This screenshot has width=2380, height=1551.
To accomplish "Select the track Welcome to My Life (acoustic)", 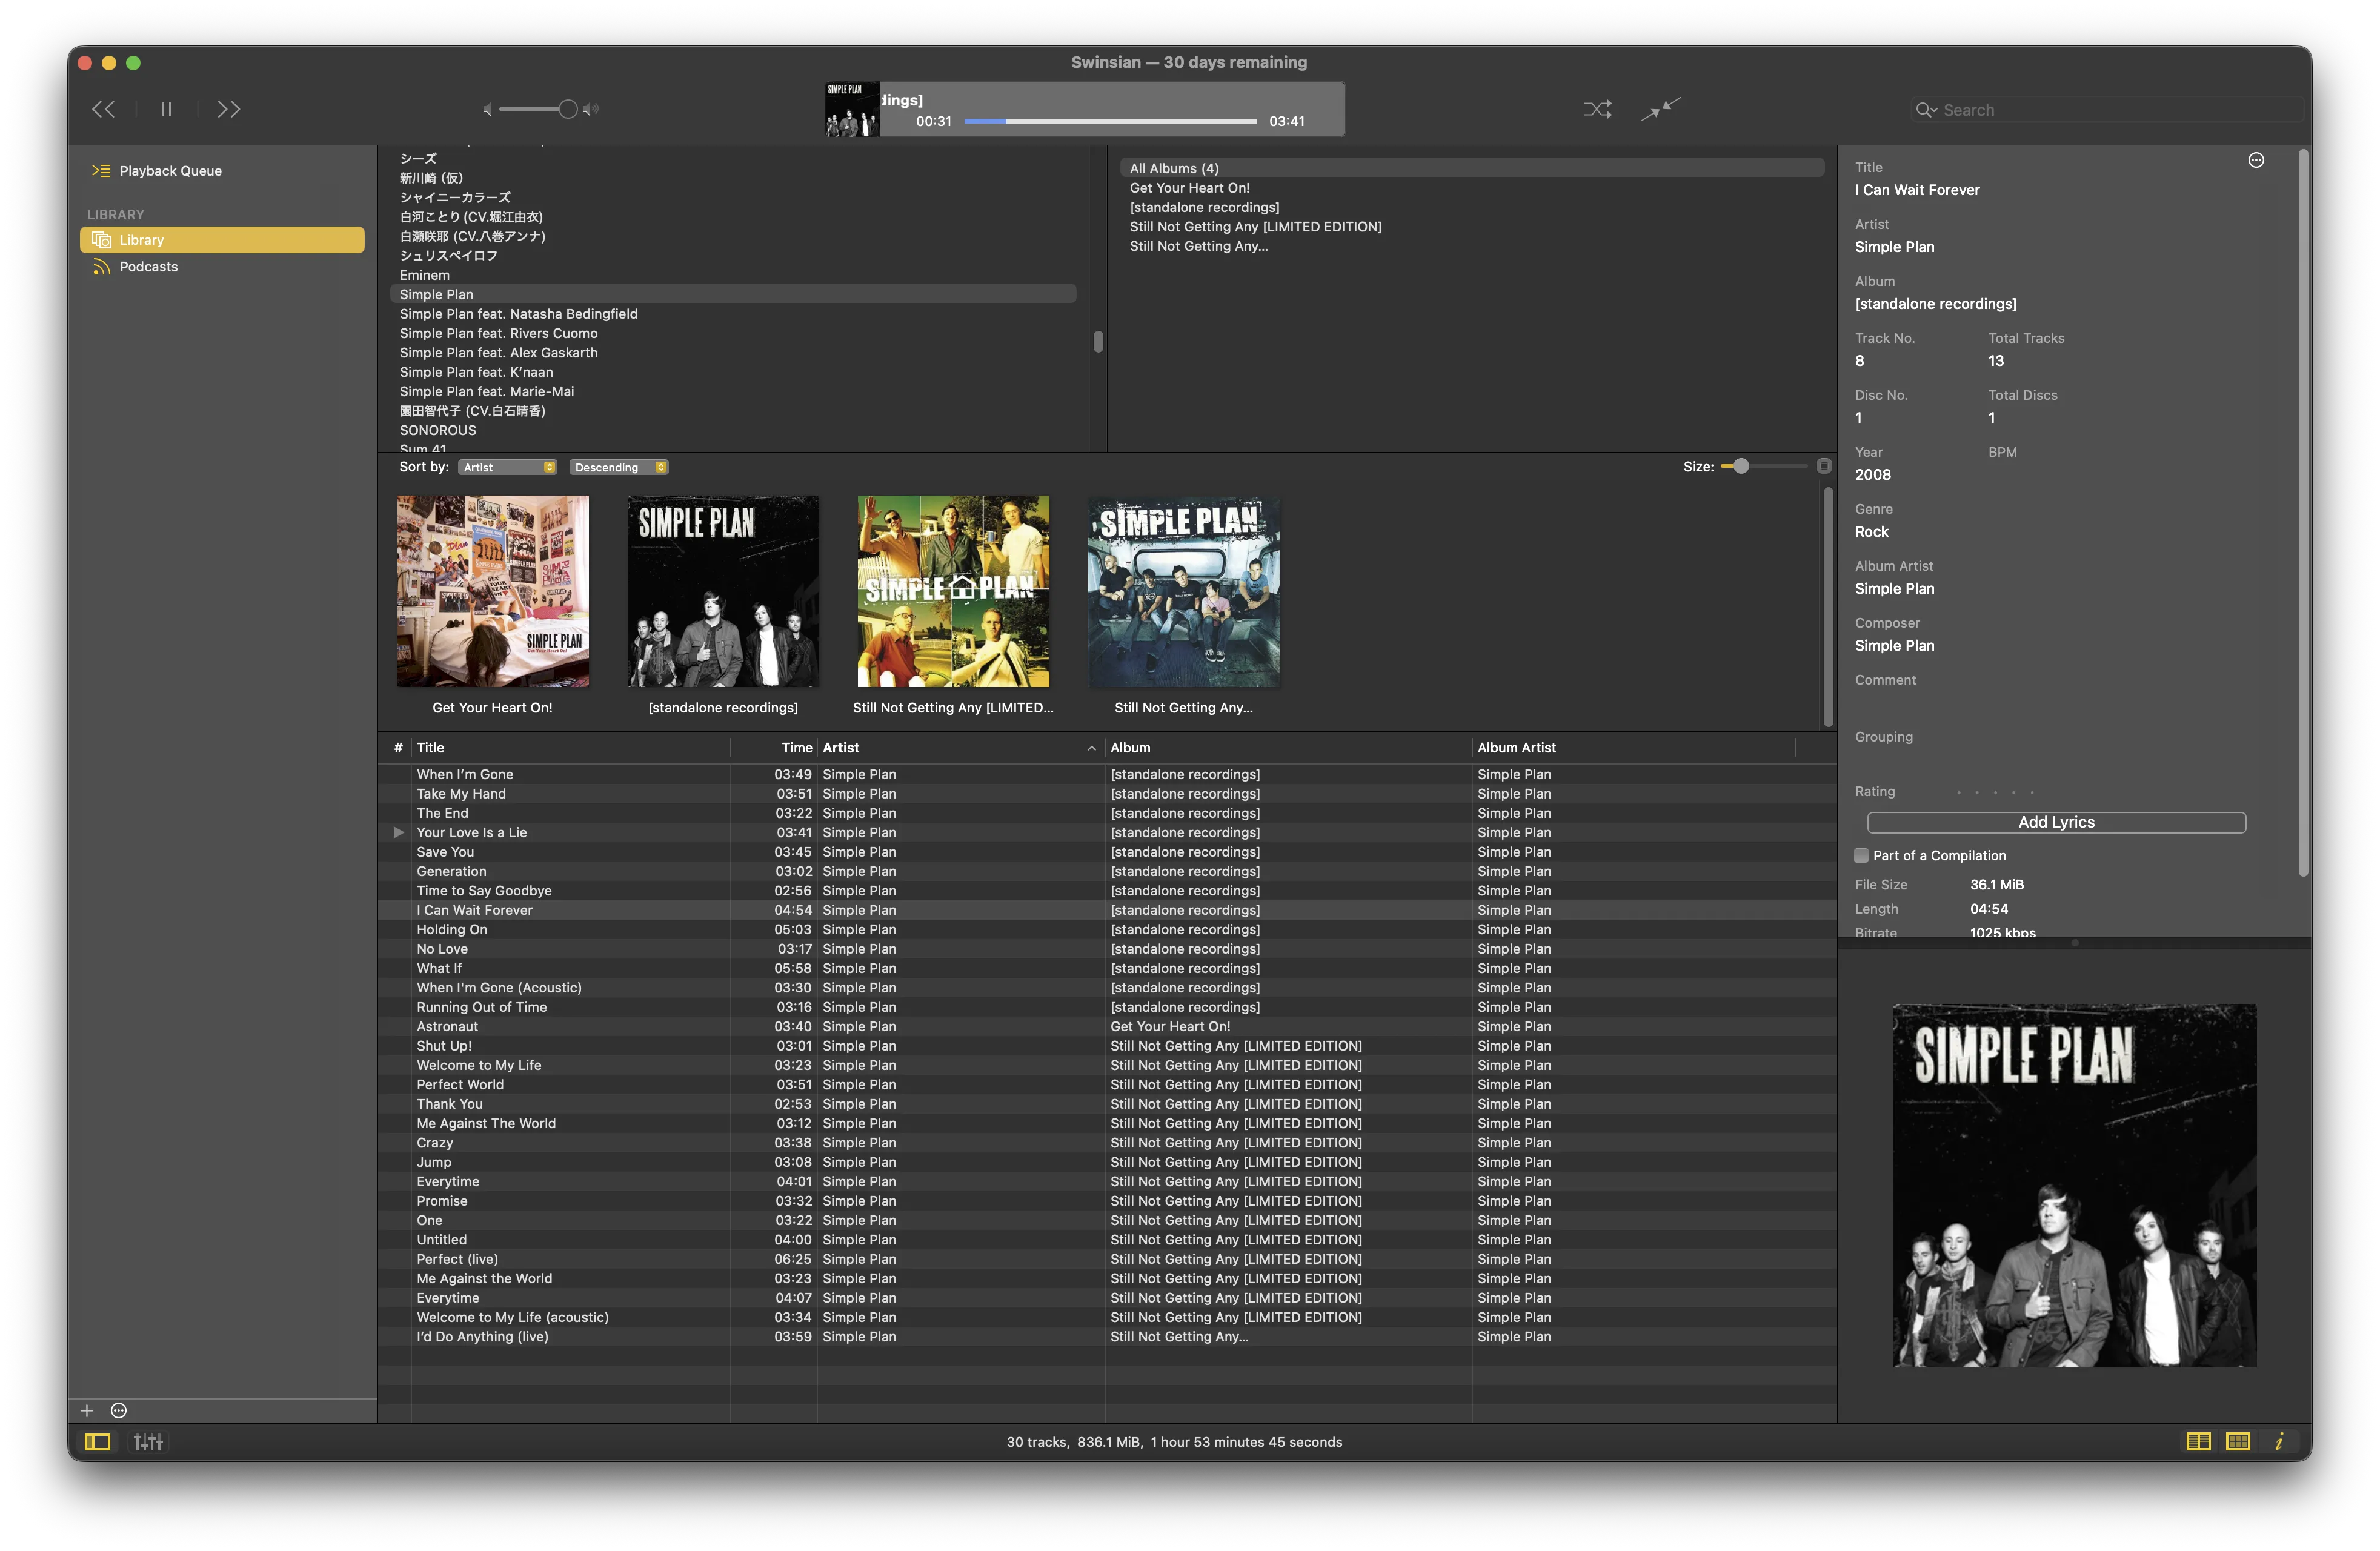I will (1107, 1318).
